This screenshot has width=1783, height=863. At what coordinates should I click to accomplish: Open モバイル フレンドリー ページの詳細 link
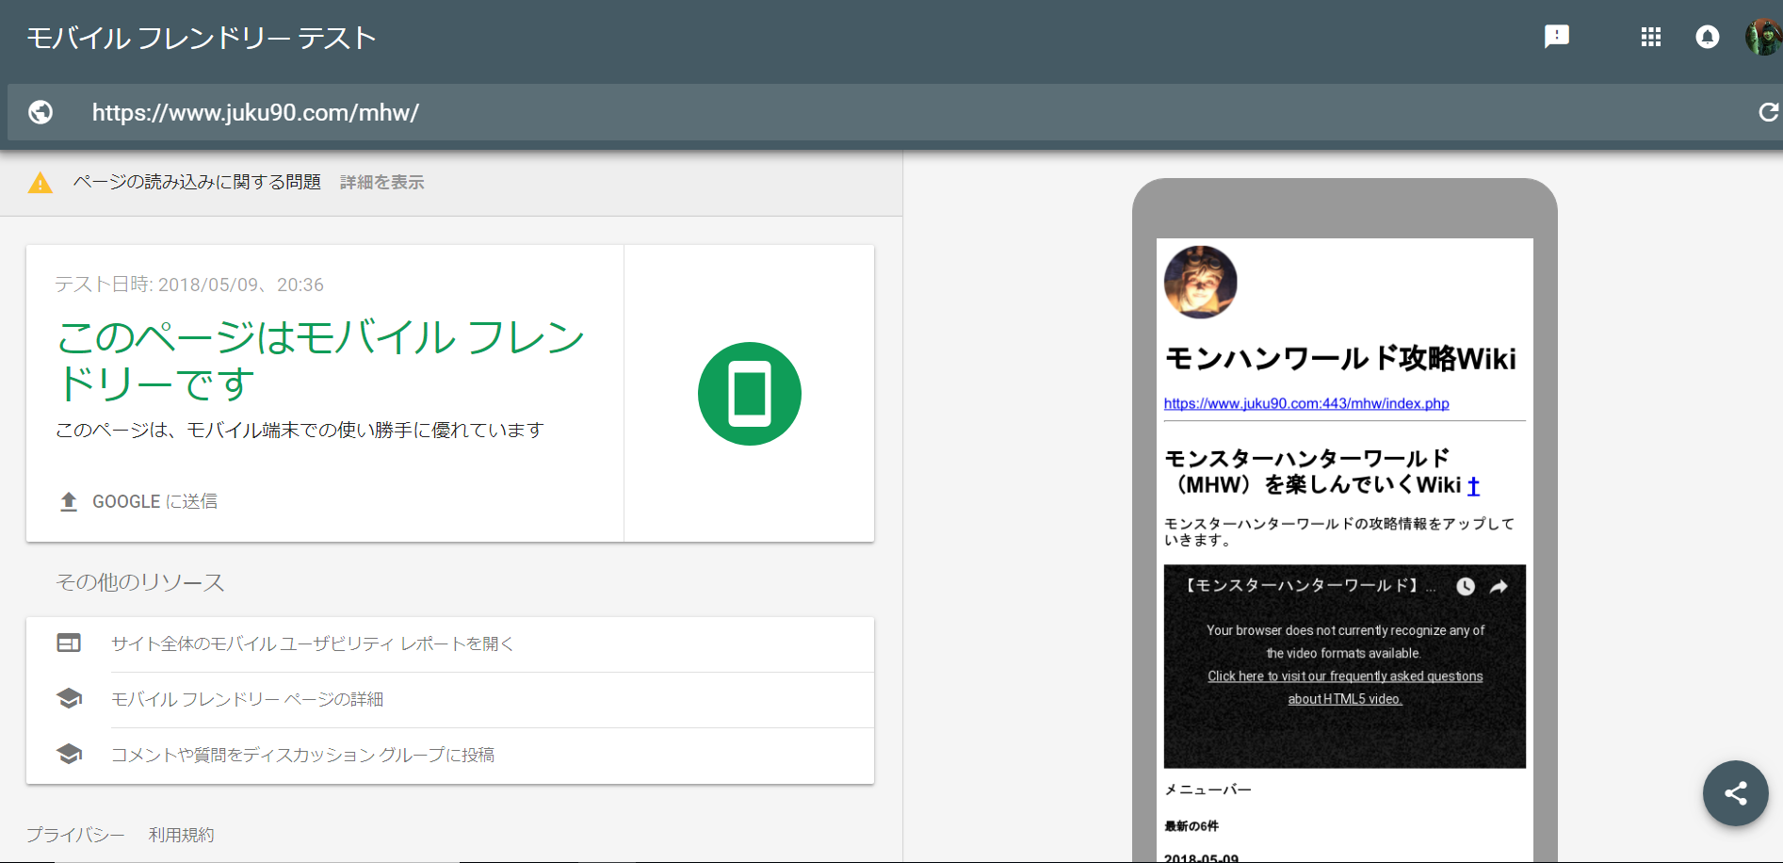pyautogui.click(x=248, y=699)
